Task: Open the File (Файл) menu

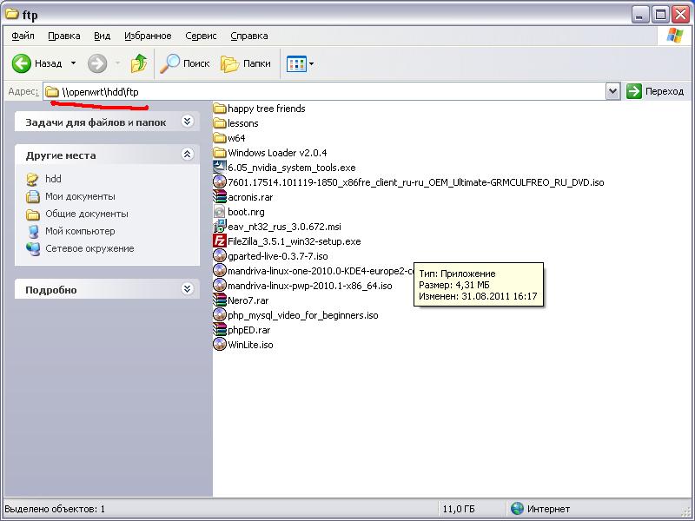Action: click(23, 36)
